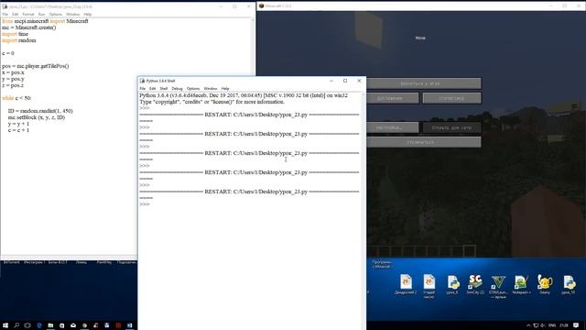Click the red square taskbar icon
Image resolution: width=586 pixels, height=330 pixels.
118,325
